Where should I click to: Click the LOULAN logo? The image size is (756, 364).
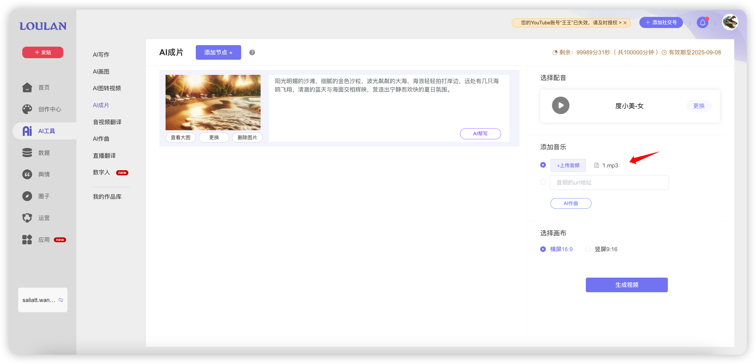click(43, 26)
